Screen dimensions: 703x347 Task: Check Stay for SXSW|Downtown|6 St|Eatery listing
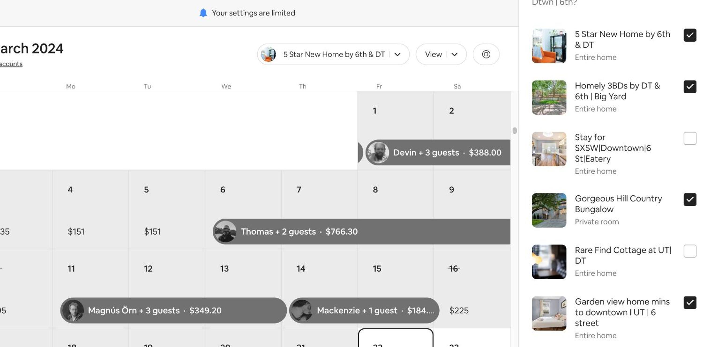pyautogui.click(x=690, y=138)
